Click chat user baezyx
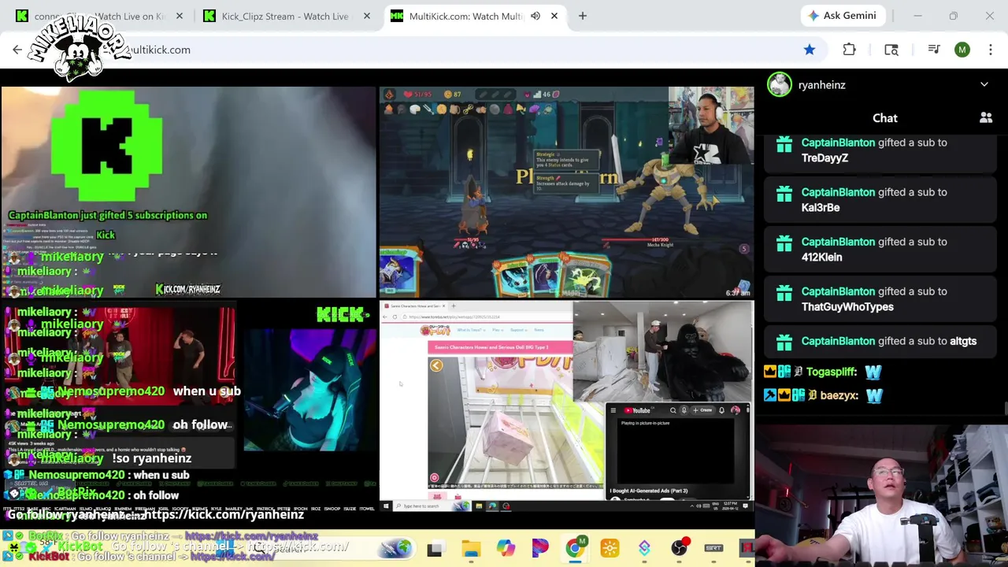Viewport: 1008px width, 567px height. coord(839,395)
